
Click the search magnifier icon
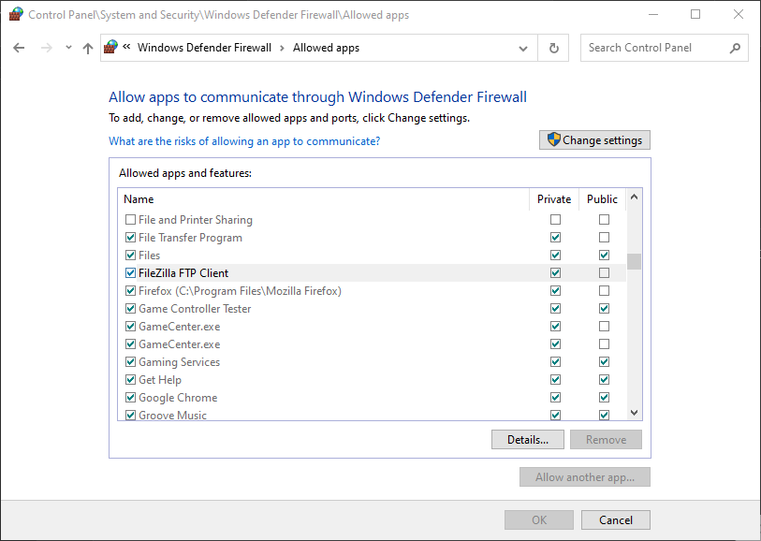click(x=735, y=48)
